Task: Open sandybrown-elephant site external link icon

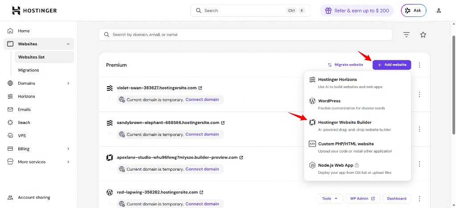Action: 223,123
